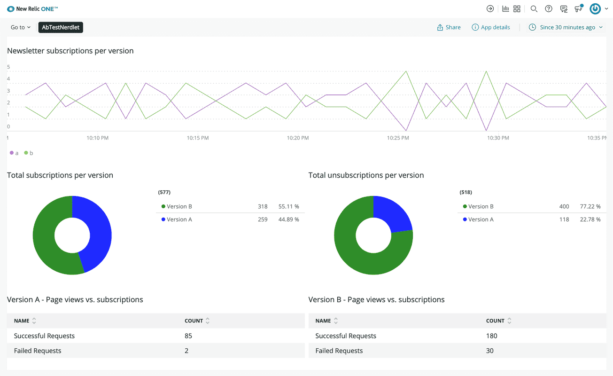
Task: Click the New Relic ONE logo
Action: coord(32,9)
